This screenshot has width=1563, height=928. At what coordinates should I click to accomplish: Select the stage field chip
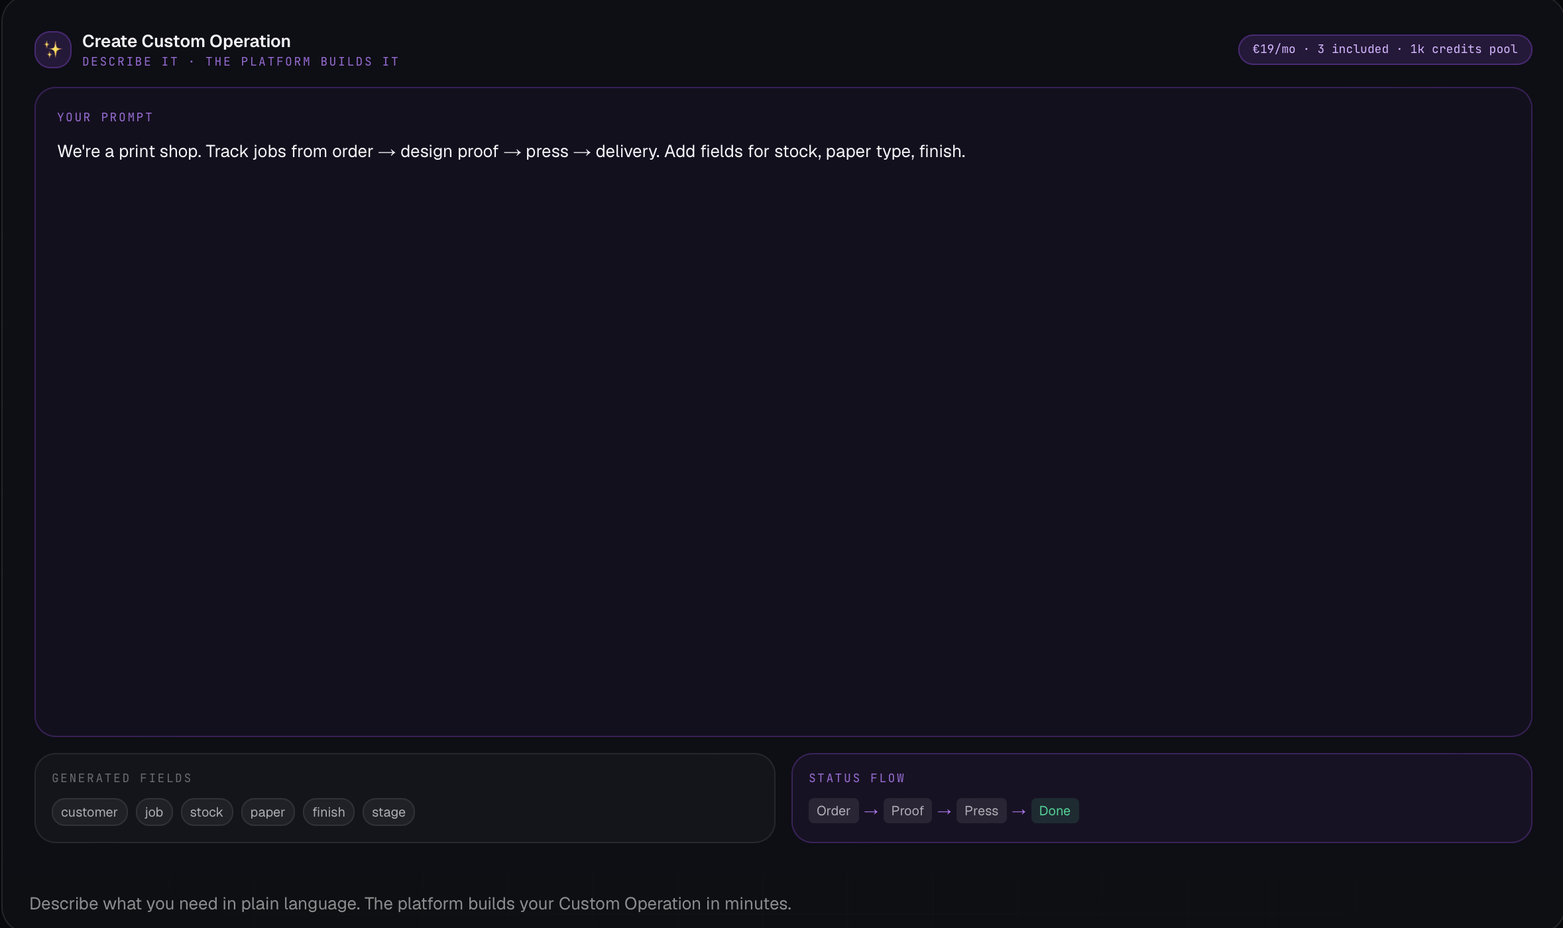point(388,812)
